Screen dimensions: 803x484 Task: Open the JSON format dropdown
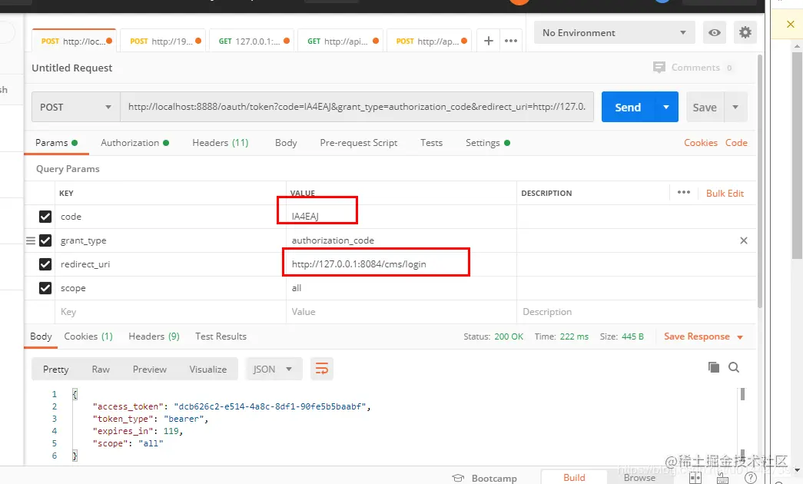[x=273, y=369]
